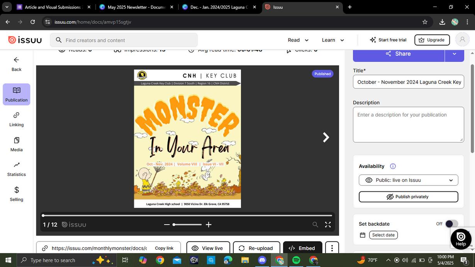Viewport: 475px width, 267px height.
Task: Zoom in with the plus icon
Action: [209, 225]
